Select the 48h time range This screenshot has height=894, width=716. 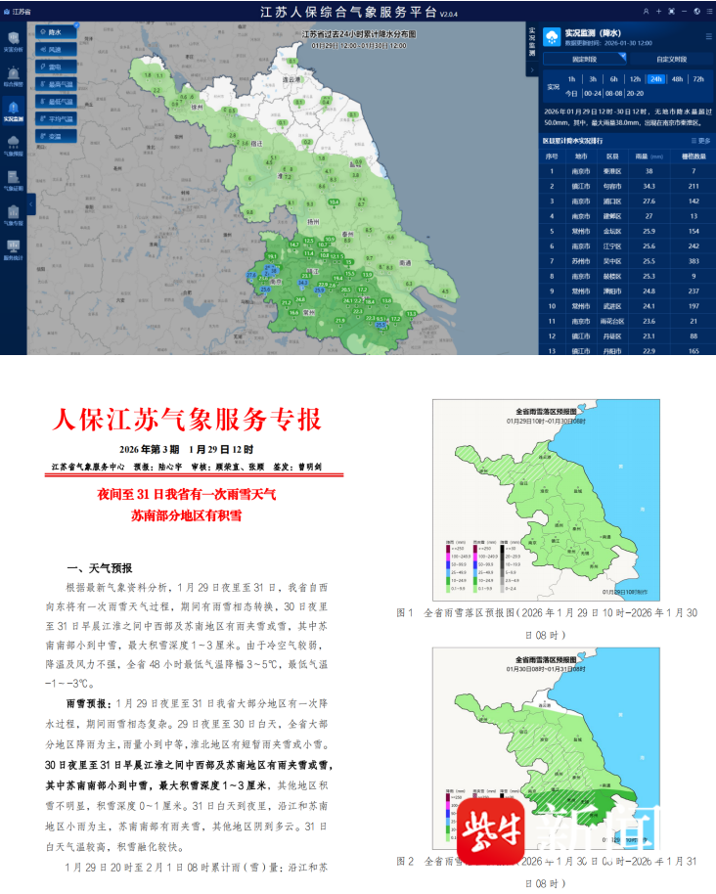coord(677,79)
